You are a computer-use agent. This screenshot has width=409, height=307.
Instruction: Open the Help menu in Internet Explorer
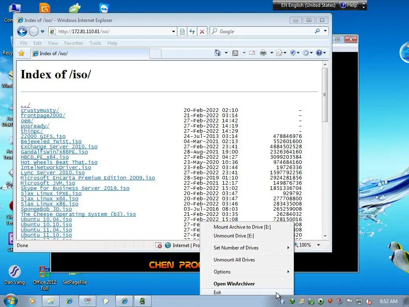click(112, 43)
